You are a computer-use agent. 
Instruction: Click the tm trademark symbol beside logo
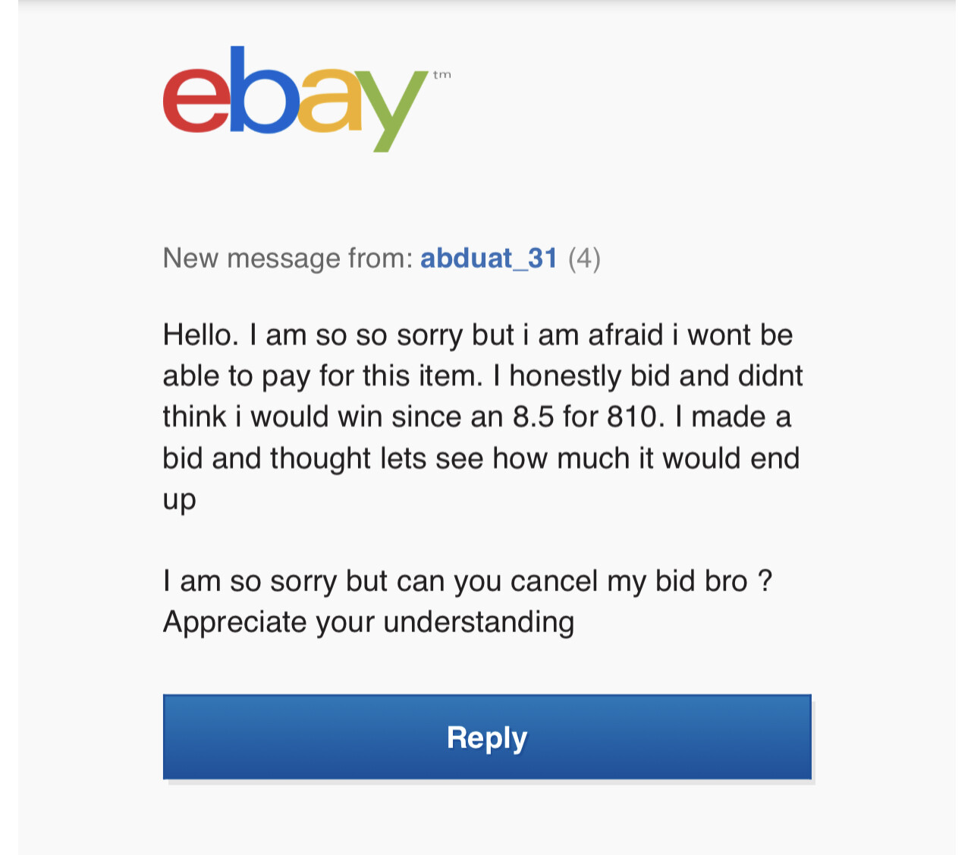442,74
